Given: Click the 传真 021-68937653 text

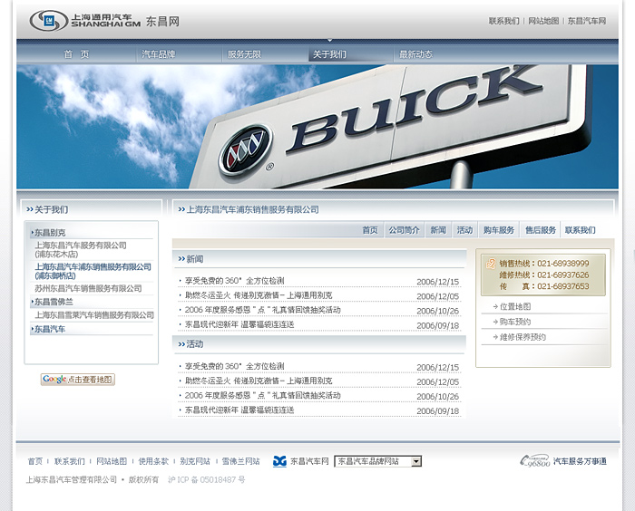Looking at the screenshot, I should (x=544, y=286).
